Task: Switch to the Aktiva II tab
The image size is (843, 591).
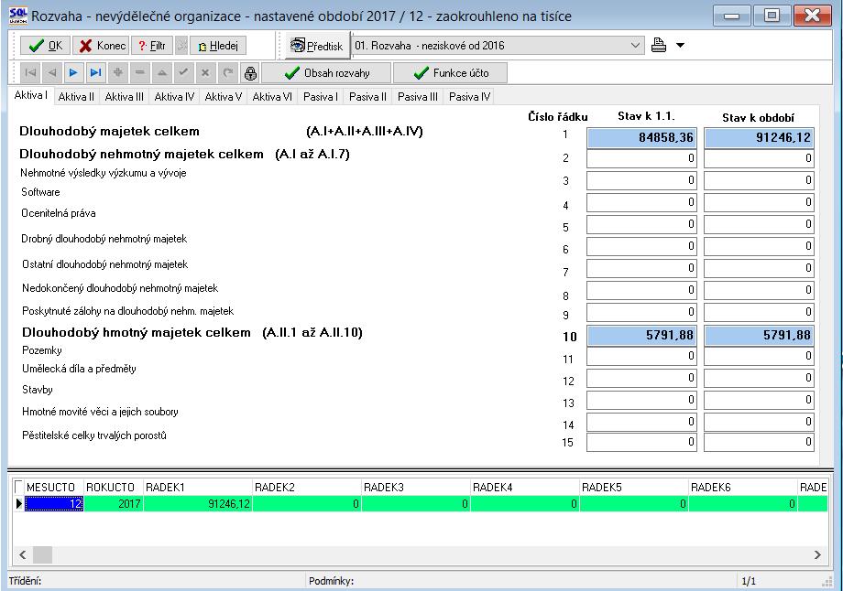Action: click(x=76, y=97)
